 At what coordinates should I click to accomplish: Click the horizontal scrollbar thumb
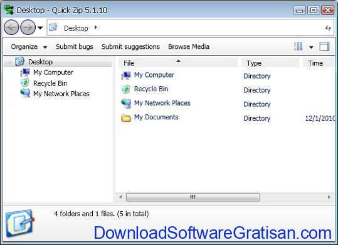point(193,197)
